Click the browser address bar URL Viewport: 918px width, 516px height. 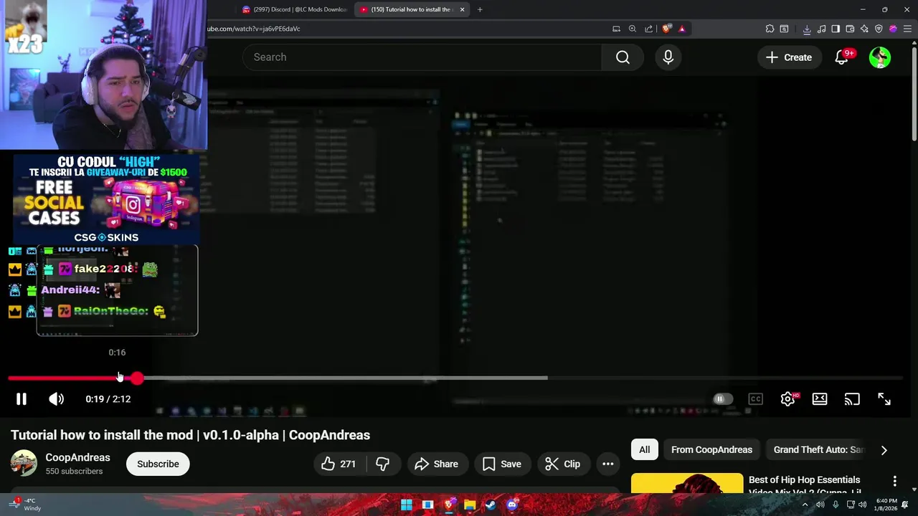[x=254, y=29]
